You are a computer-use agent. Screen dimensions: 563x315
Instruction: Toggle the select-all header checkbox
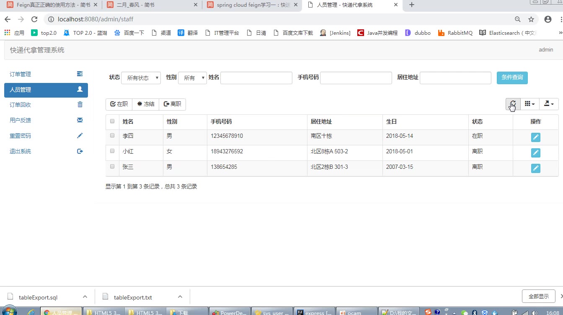click(x=112, y=121)
